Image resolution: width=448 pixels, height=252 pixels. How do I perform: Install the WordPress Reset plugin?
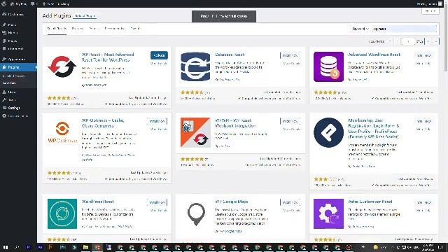click(x=157, y=202)
